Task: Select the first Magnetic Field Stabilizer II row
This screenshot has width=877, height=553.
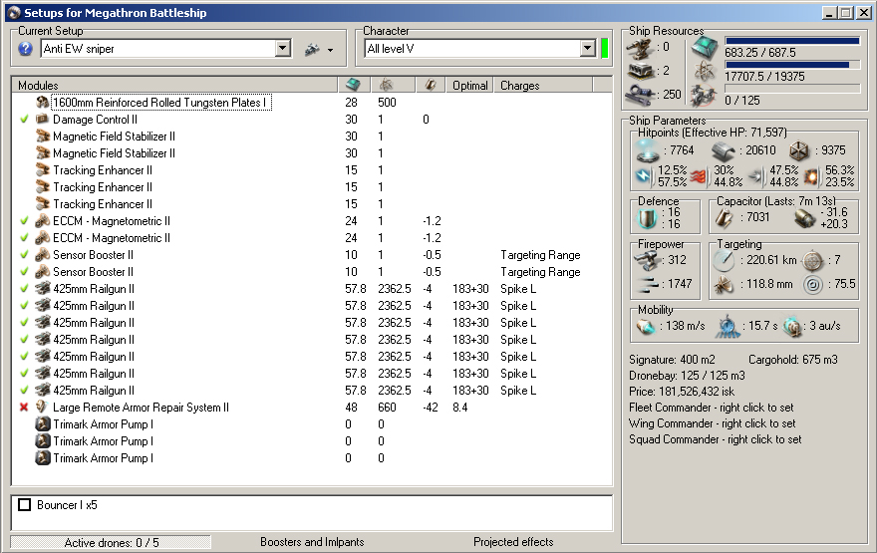Action: coord(311,137)
